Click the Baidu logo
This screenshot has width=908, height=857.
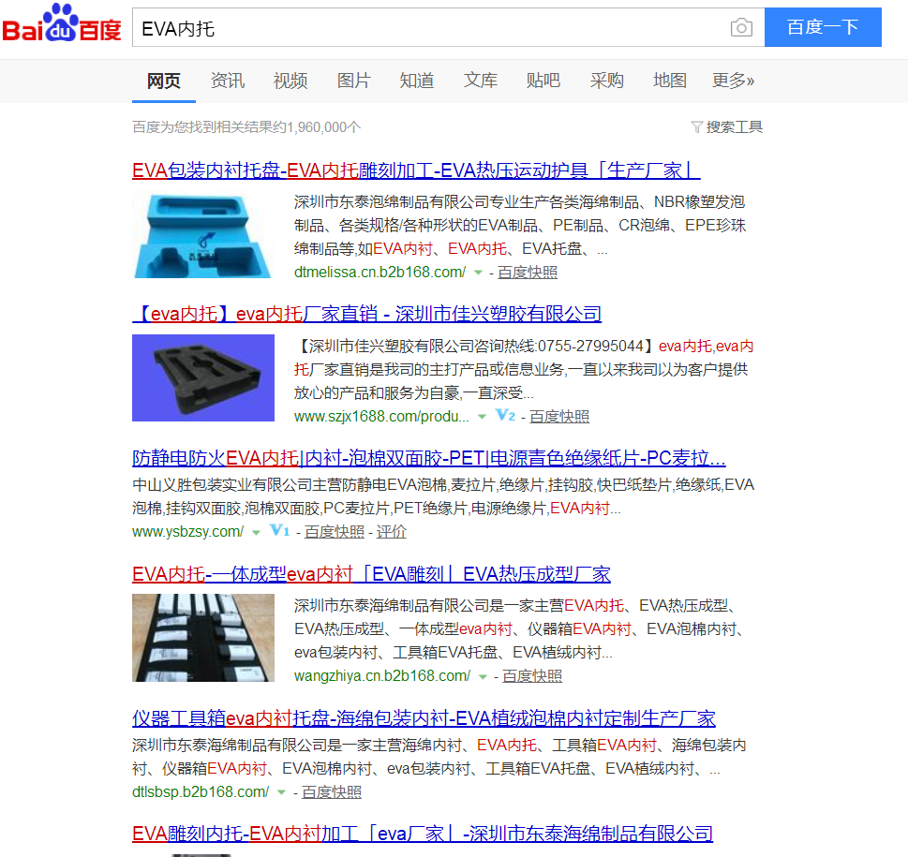pos(62,24)
